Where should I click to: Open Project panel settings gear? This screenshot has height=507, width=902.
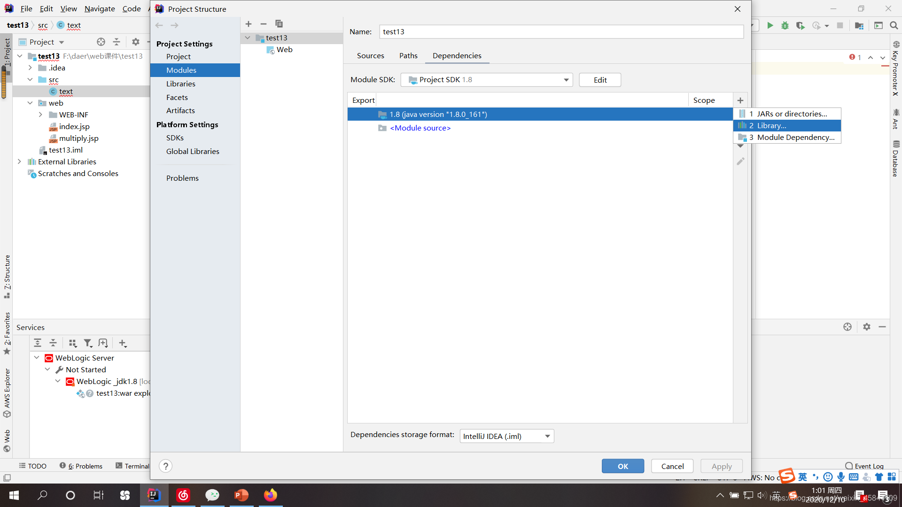tap(136, 42)
